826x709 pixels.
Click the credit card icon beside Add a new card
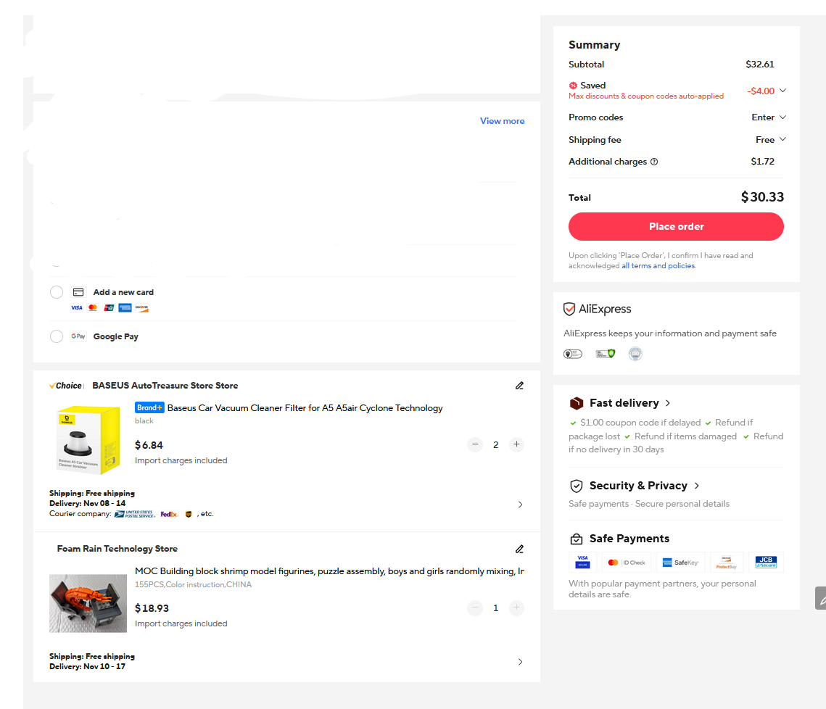click(x=78, y=292)
